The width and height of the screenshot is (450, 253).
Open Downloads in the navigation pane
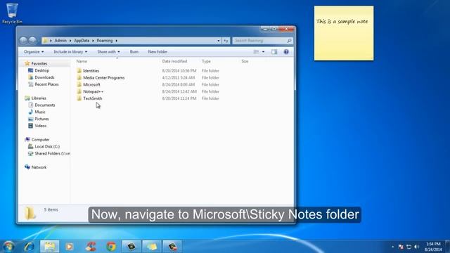point(44,77)
